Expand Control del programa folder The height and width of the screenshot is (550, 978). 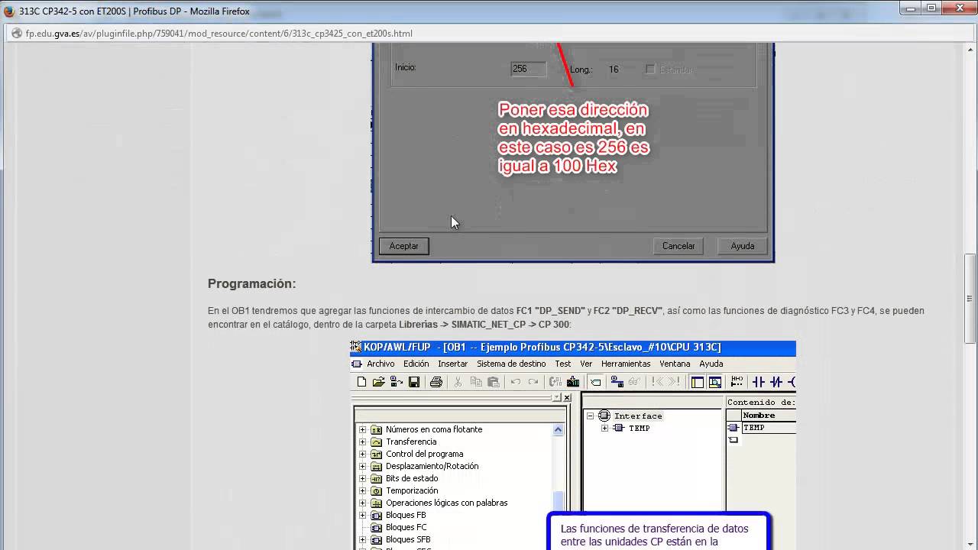point(362,454)
